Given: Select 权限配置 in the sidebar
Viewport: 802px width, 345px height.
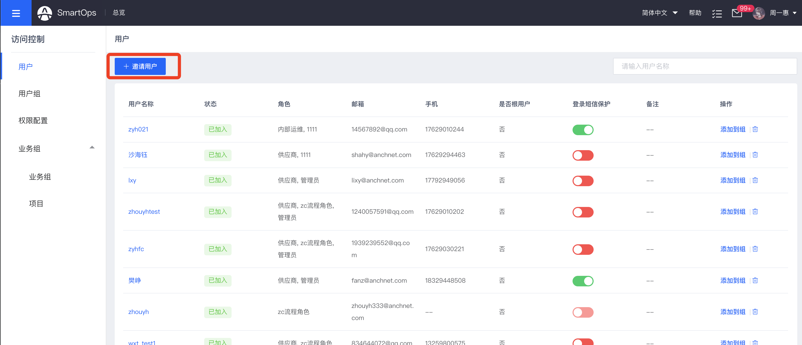Looking at the screenshot, I should click(33, 121).
